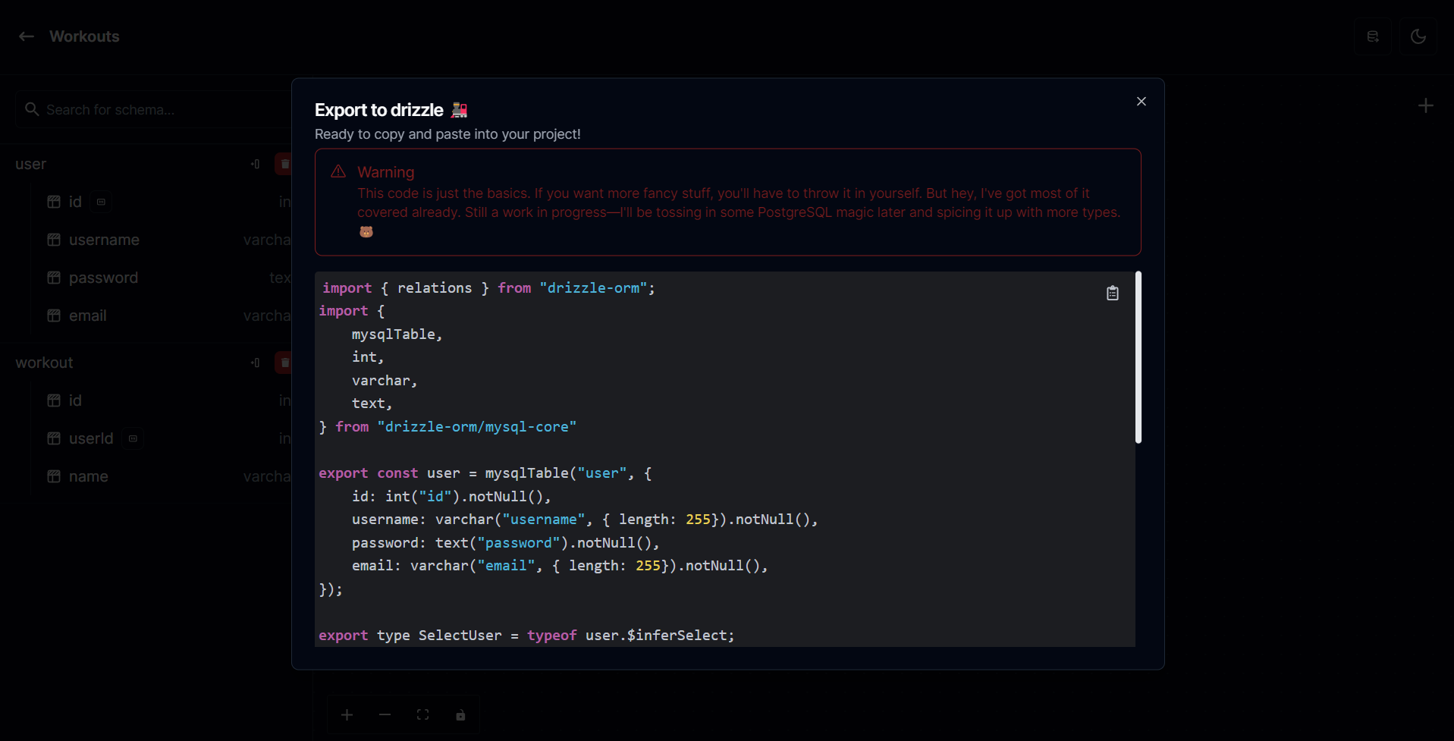
Task: Collapse the user table section
Action: point(31,164)
